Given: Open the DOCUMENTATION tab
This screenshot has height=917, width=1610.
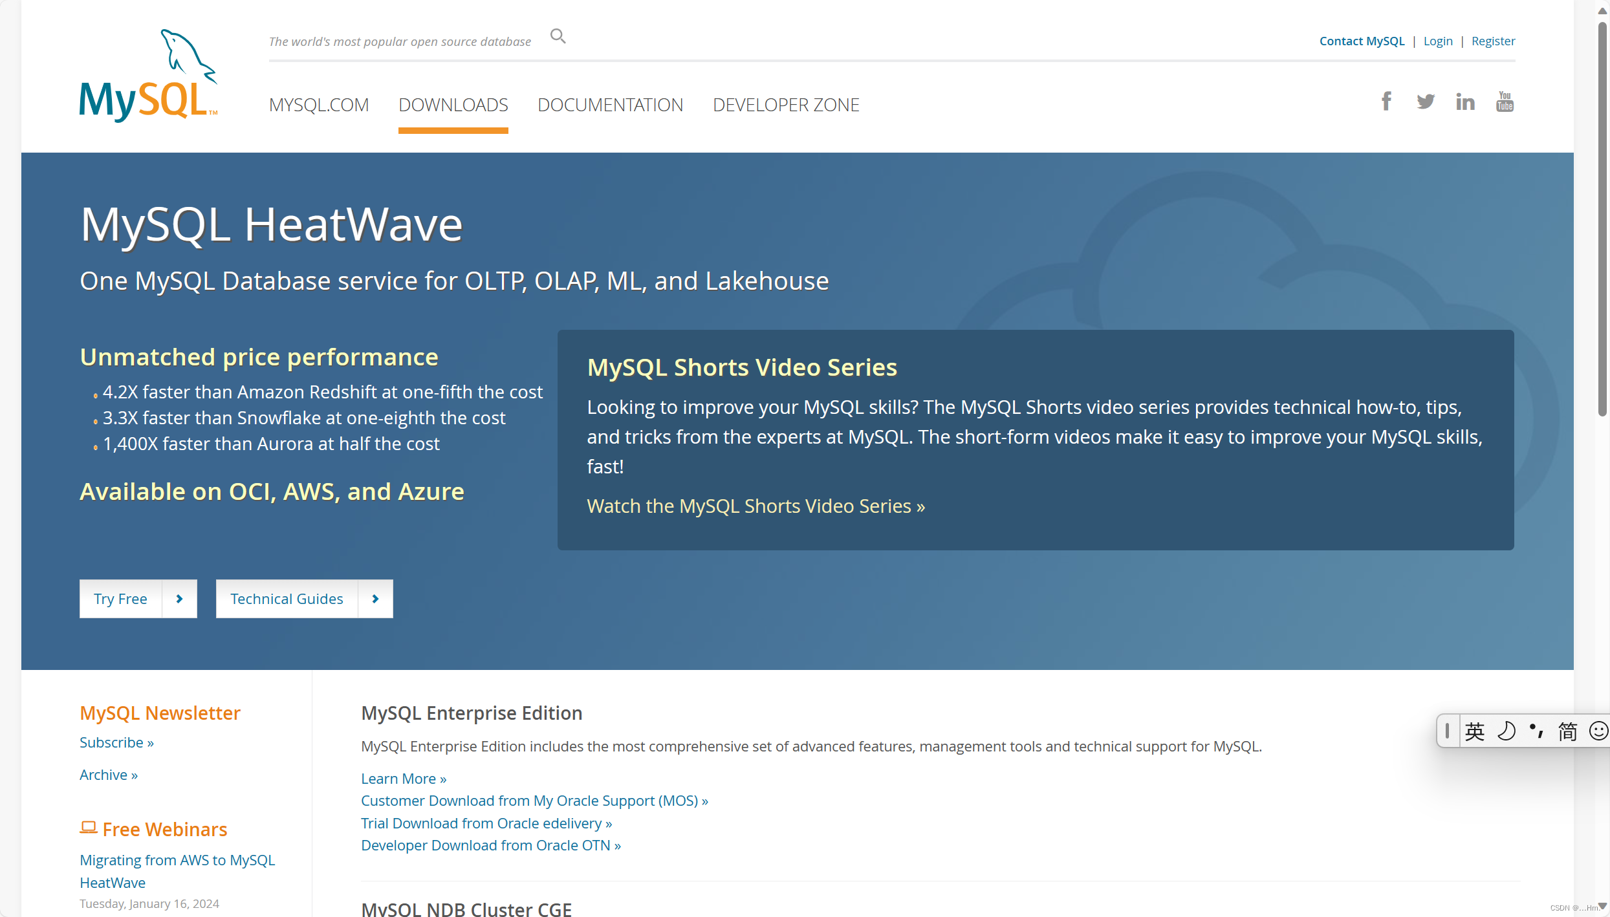Looking at the screenshot, I should coord(610,105).
